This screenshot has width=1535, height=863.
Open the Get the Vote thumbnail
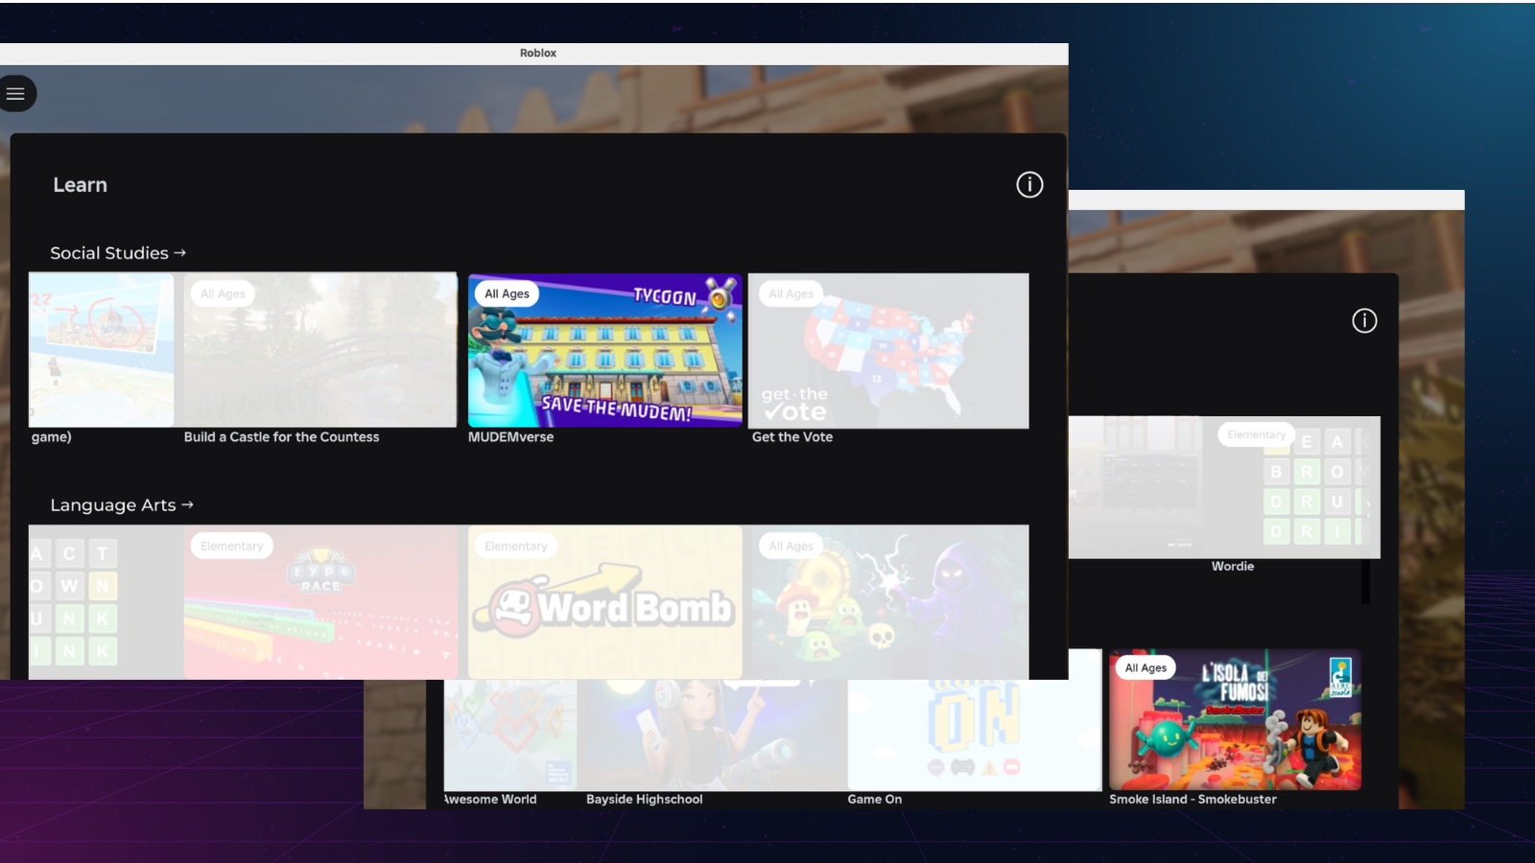pos(887,351)
